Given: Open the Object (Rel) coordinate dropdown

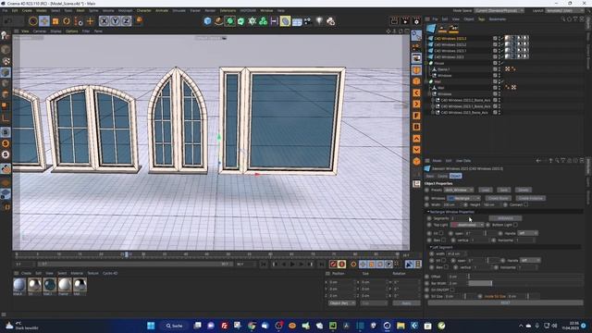Looking at the screenshot, I should [x=342, y=303].
